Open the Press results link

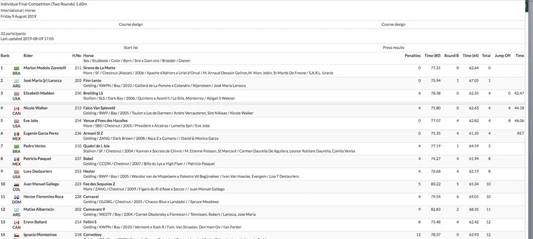click(x=393, y=48)
